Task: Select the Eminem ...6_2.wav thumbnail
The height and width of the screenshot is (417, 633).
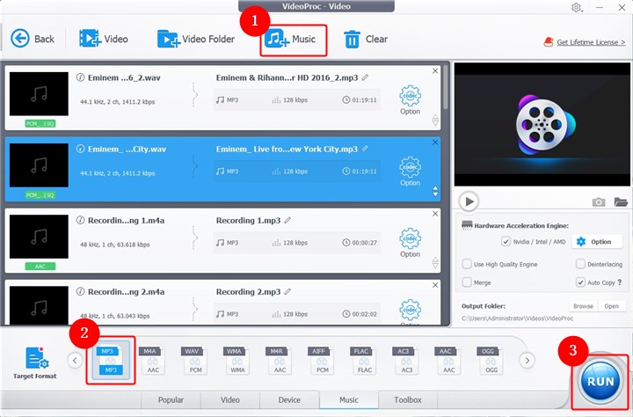Action: [x=39, y=94]
